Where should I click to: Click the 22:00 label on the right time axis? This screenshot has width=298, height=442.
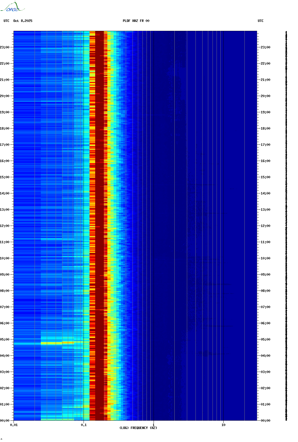point(266,64)
